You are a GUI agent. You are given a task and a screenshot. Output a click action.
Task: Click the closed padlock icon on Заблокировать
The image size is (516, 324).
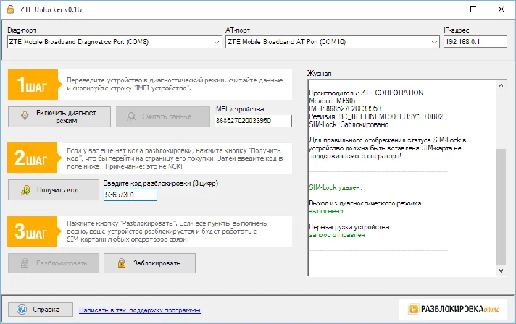pyautogui.click(x=122, y=263)
